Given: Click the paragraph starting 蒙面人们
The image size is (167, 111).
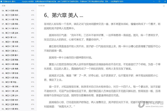Looking at the screenshot, I should pos(102,66).
